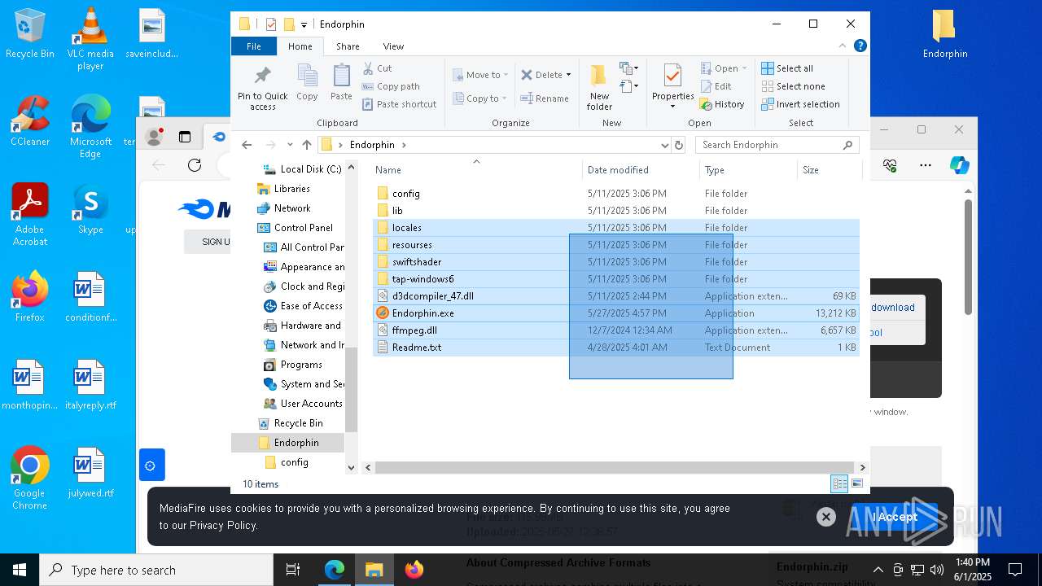The height and width of the screenshot is (586, 1042).
Task: Open CCleaner desktop shortcut
Action: point(30,121)
